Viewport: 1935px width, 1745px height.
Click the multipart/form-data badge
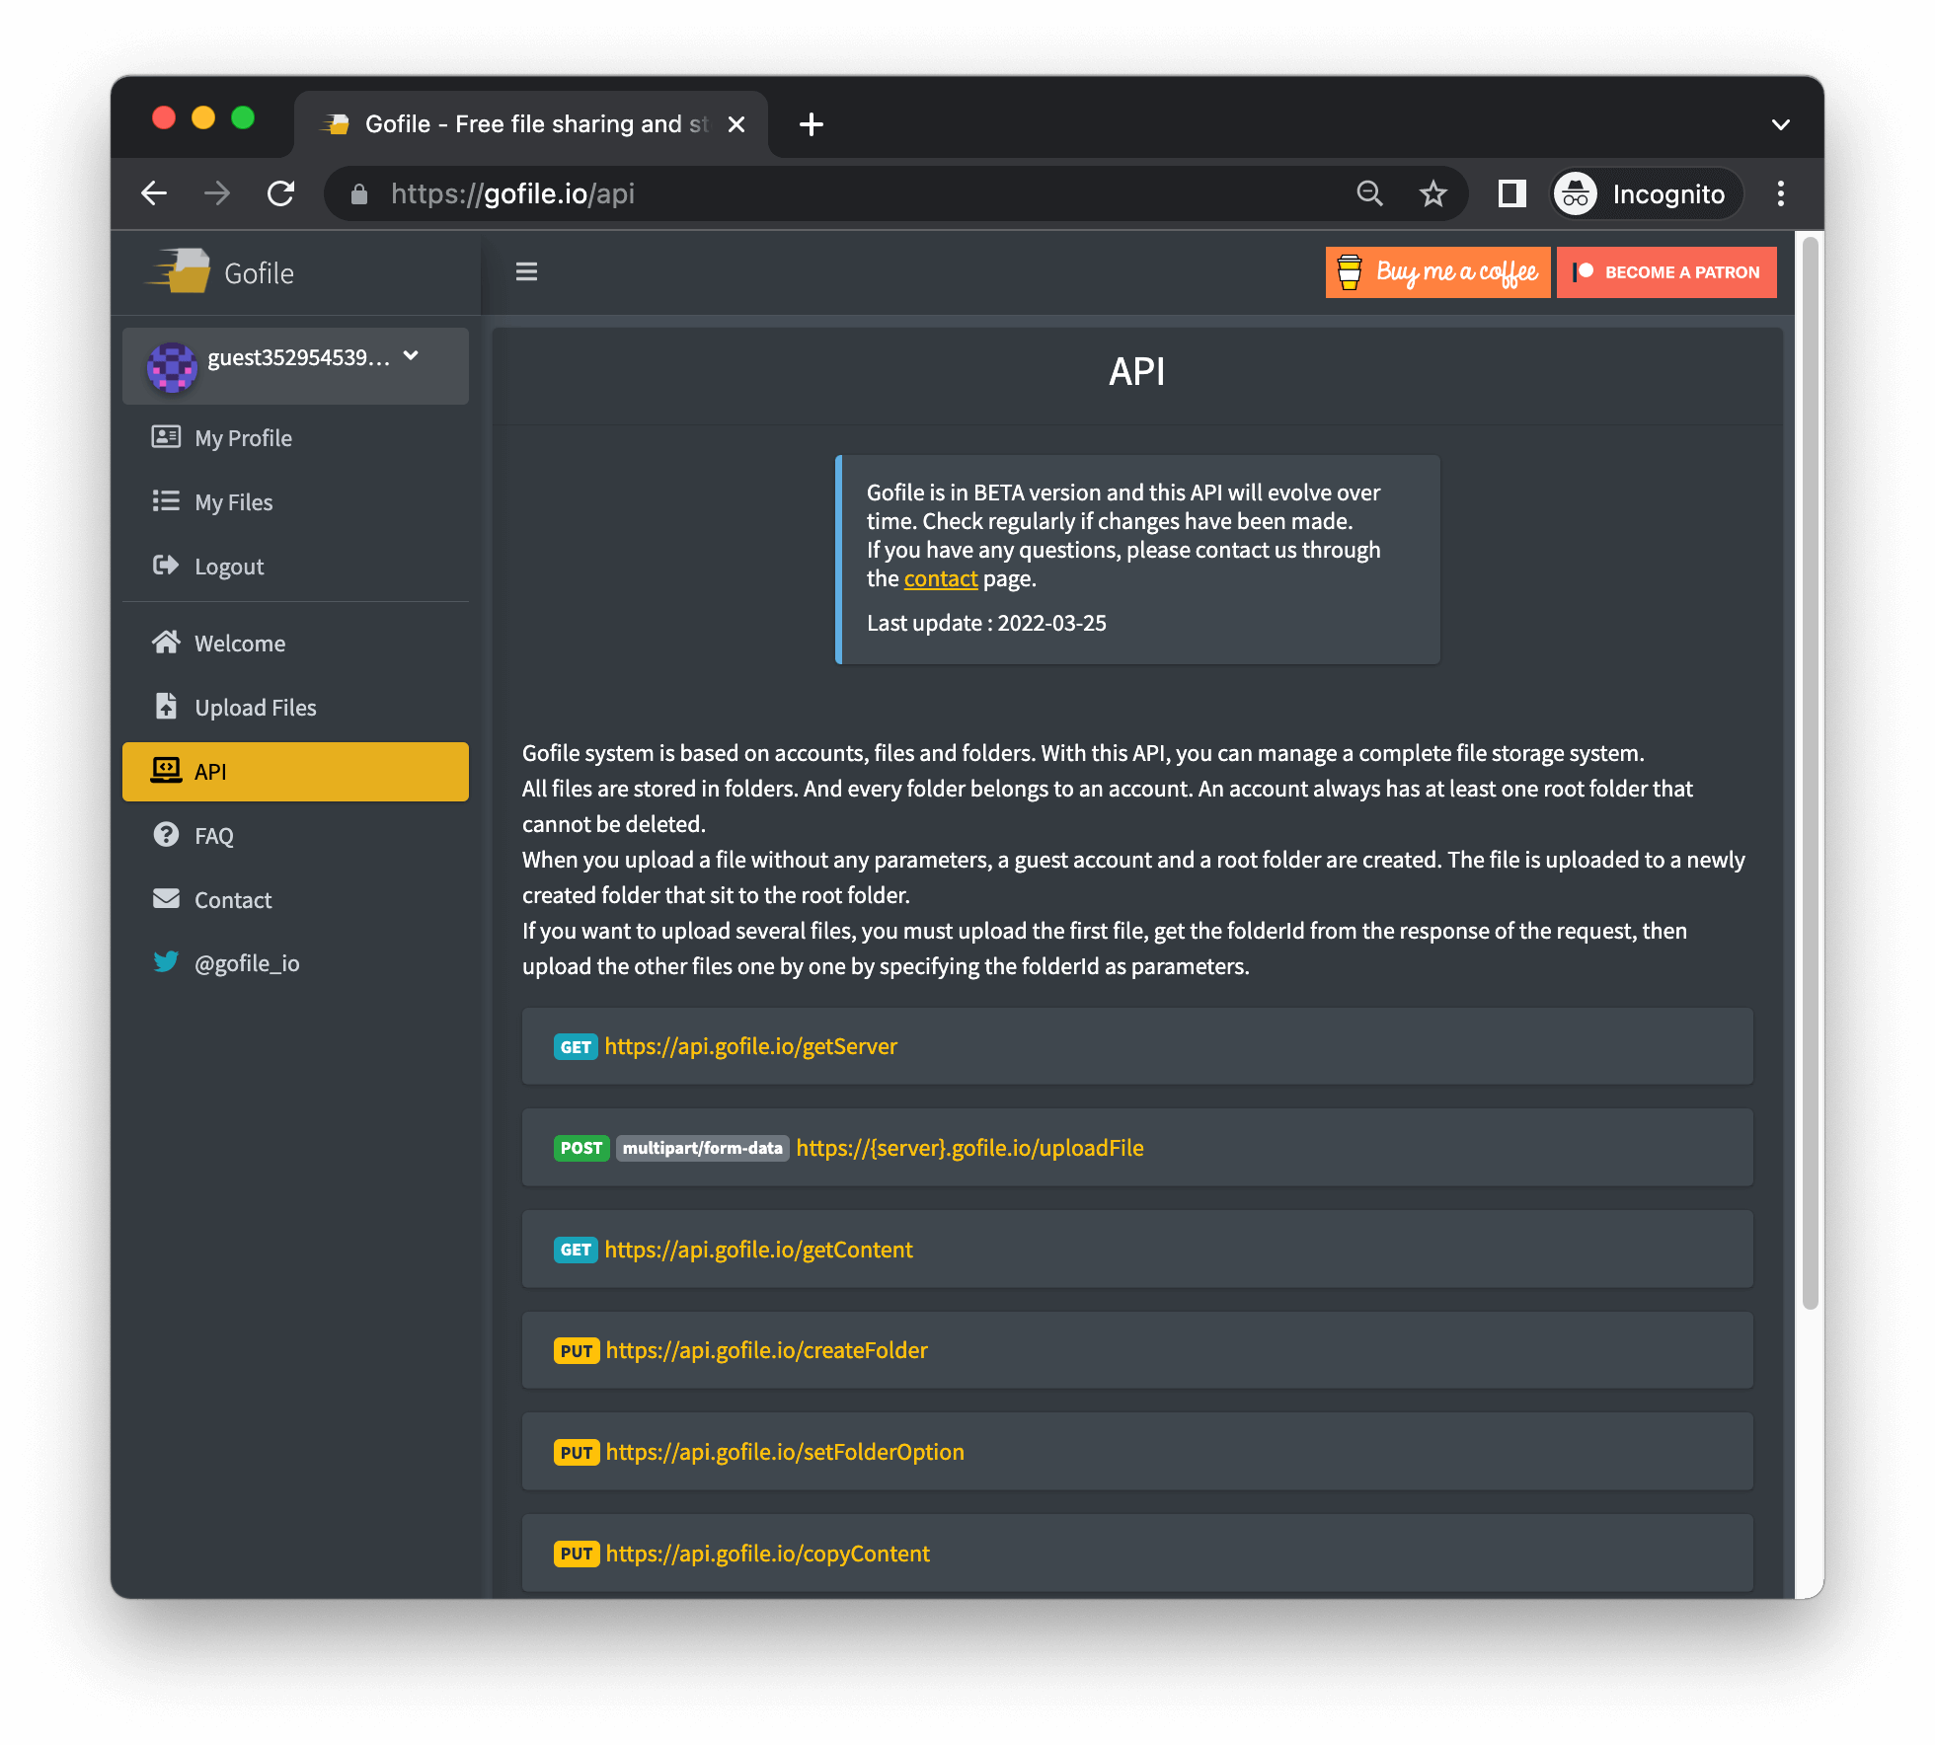click(702, 1148)
